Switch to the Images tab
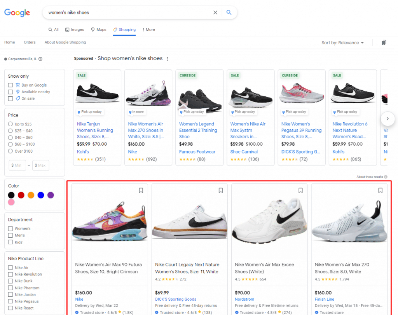Viewport: 398px width, 315px height. click(75, 30)
